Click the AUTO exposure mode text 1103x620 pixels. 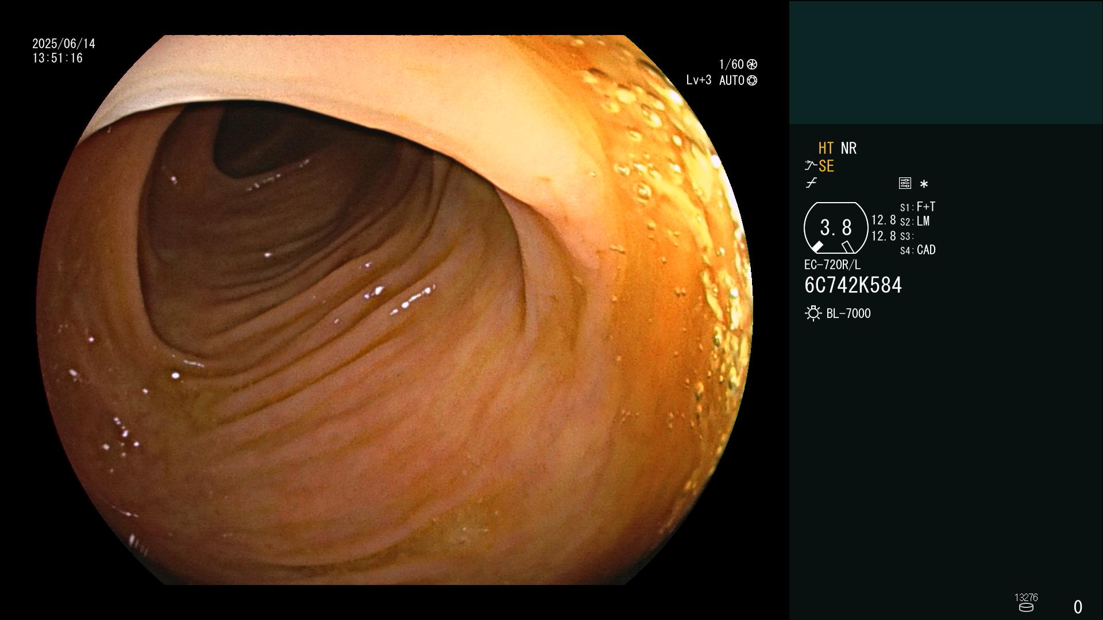click(x=732, y=80)
